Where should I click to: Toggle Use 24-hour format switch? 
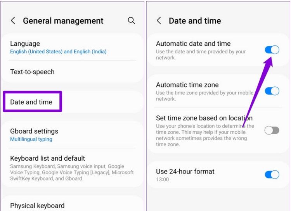point(272,175)
